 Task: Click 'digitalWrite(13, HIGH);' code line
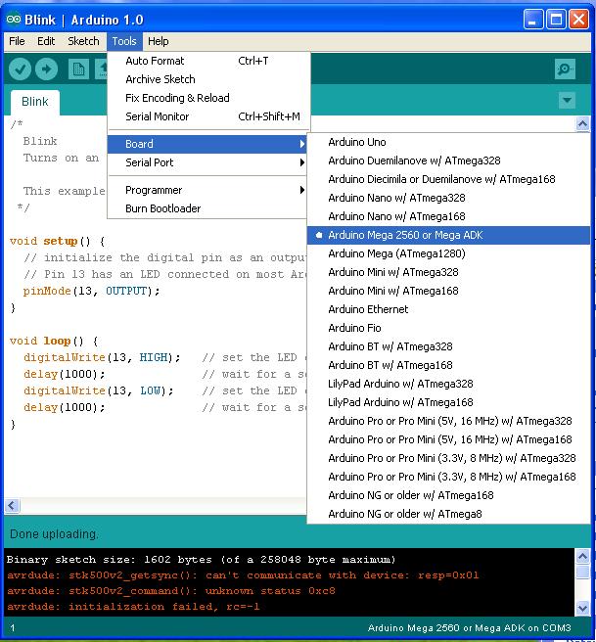102,357
